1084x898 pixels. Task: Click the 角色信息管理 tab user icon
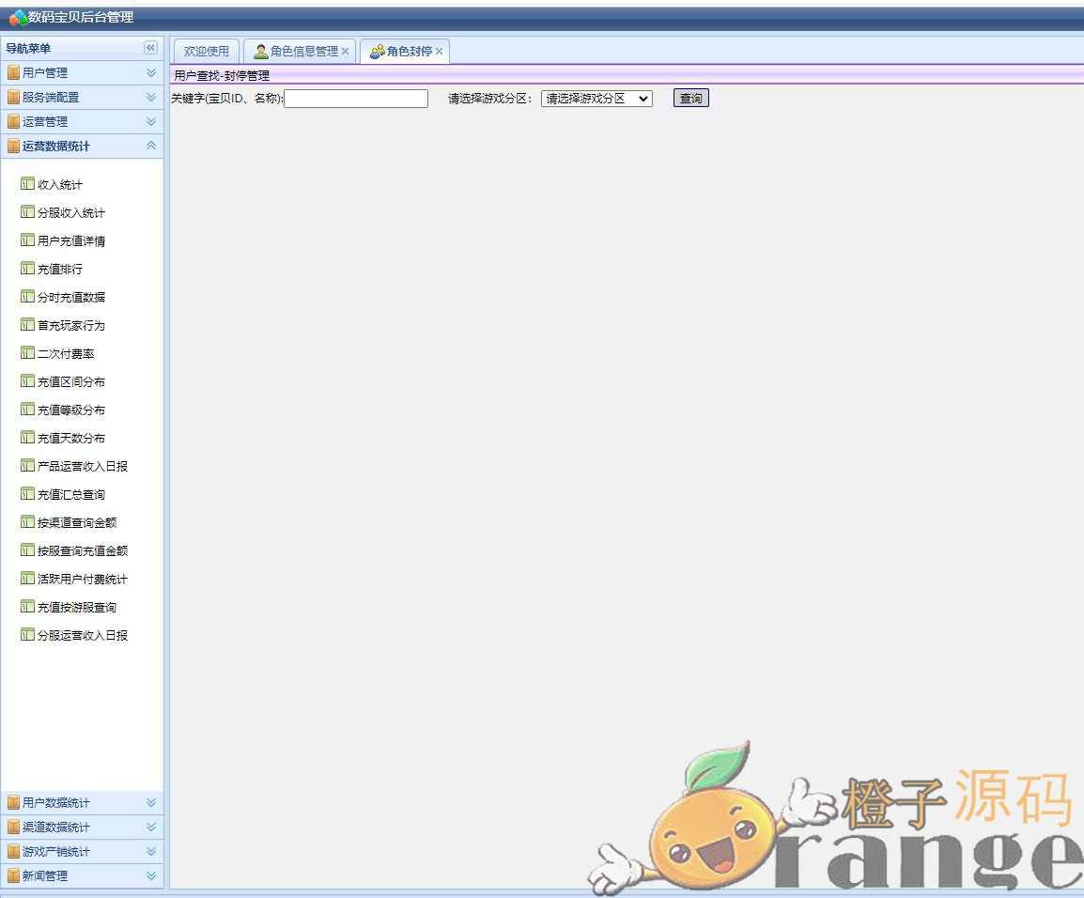(x=260, y=52)
